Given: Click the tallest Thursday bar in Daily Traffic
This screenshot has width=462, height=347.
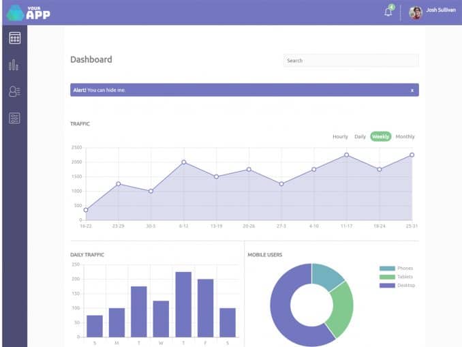Looking at the screenshot, I should click(183, 304).
